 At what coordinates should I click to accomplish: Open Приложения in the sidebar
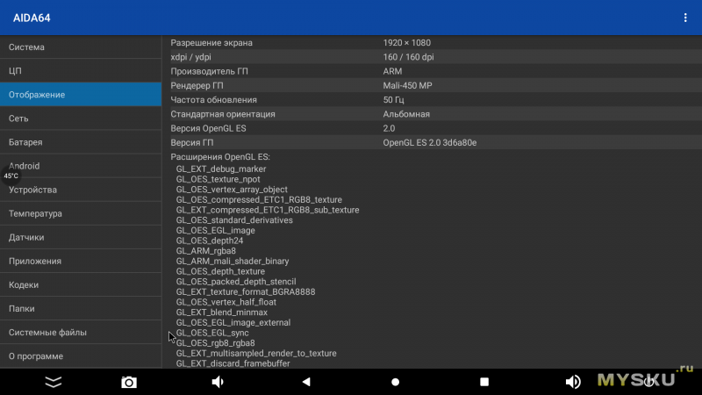coord(81,261)
